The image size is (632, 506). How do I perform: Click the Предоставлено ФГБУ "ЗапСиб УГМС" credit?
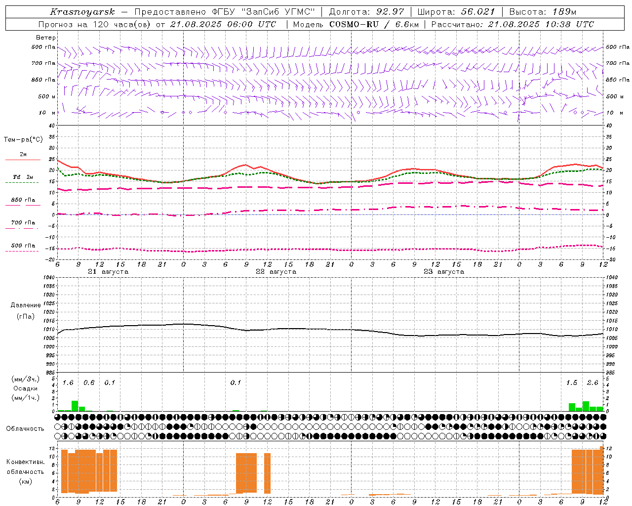[x=225, y=12]
